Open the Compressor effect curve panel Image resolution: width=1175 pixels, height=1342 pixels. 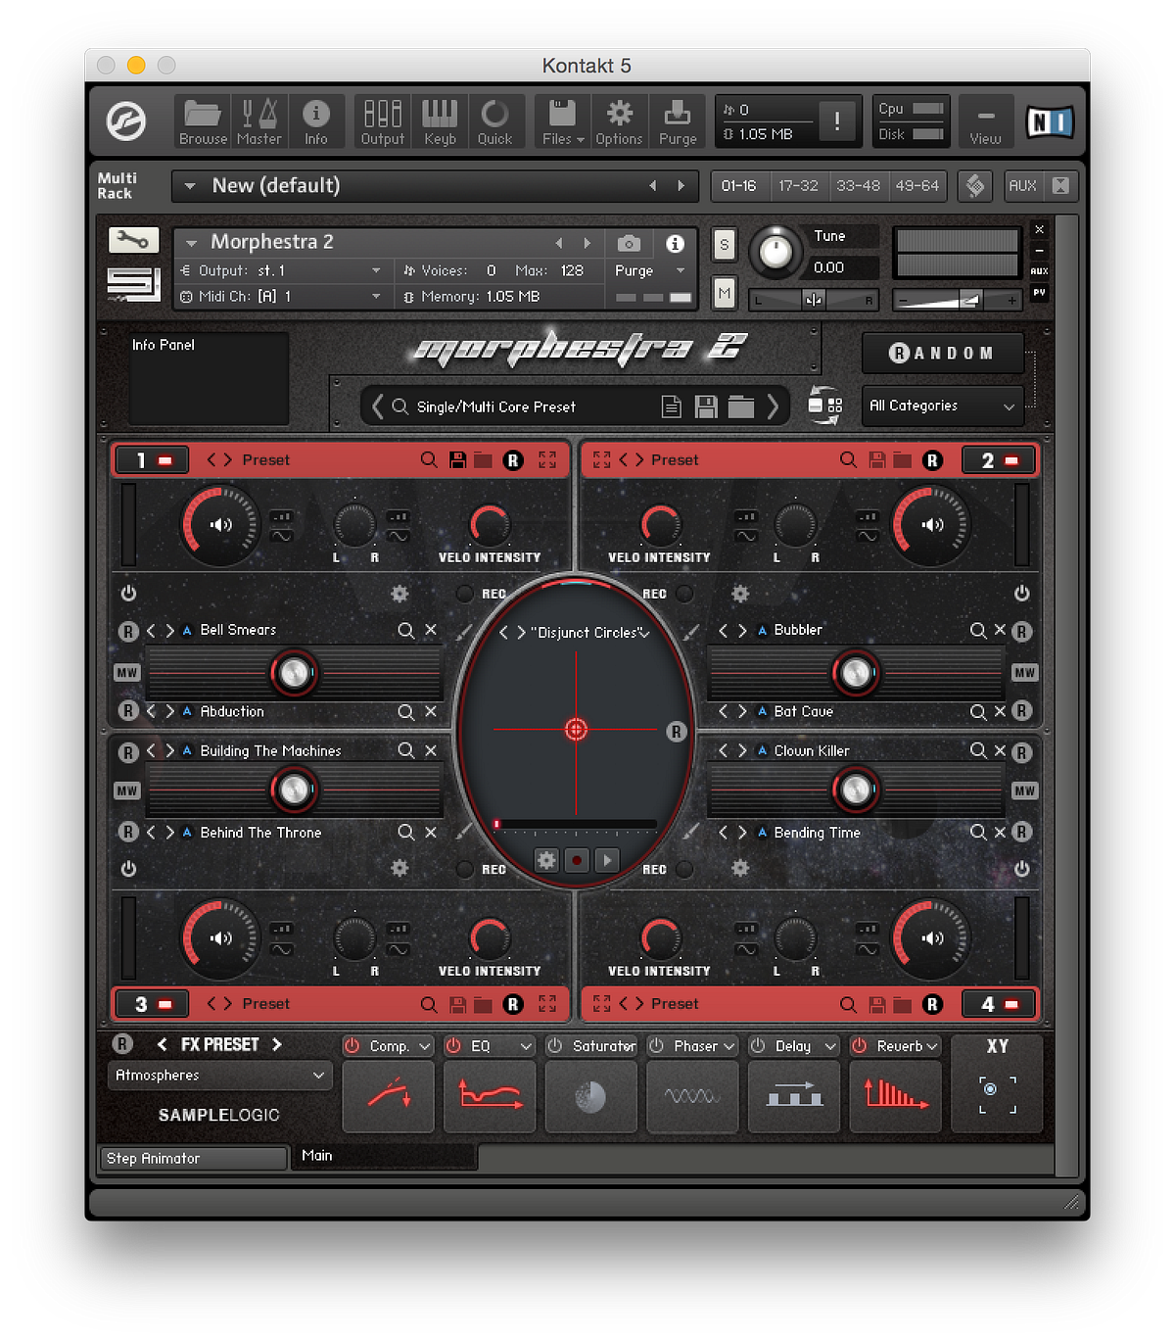click(x=388, y=1096)
